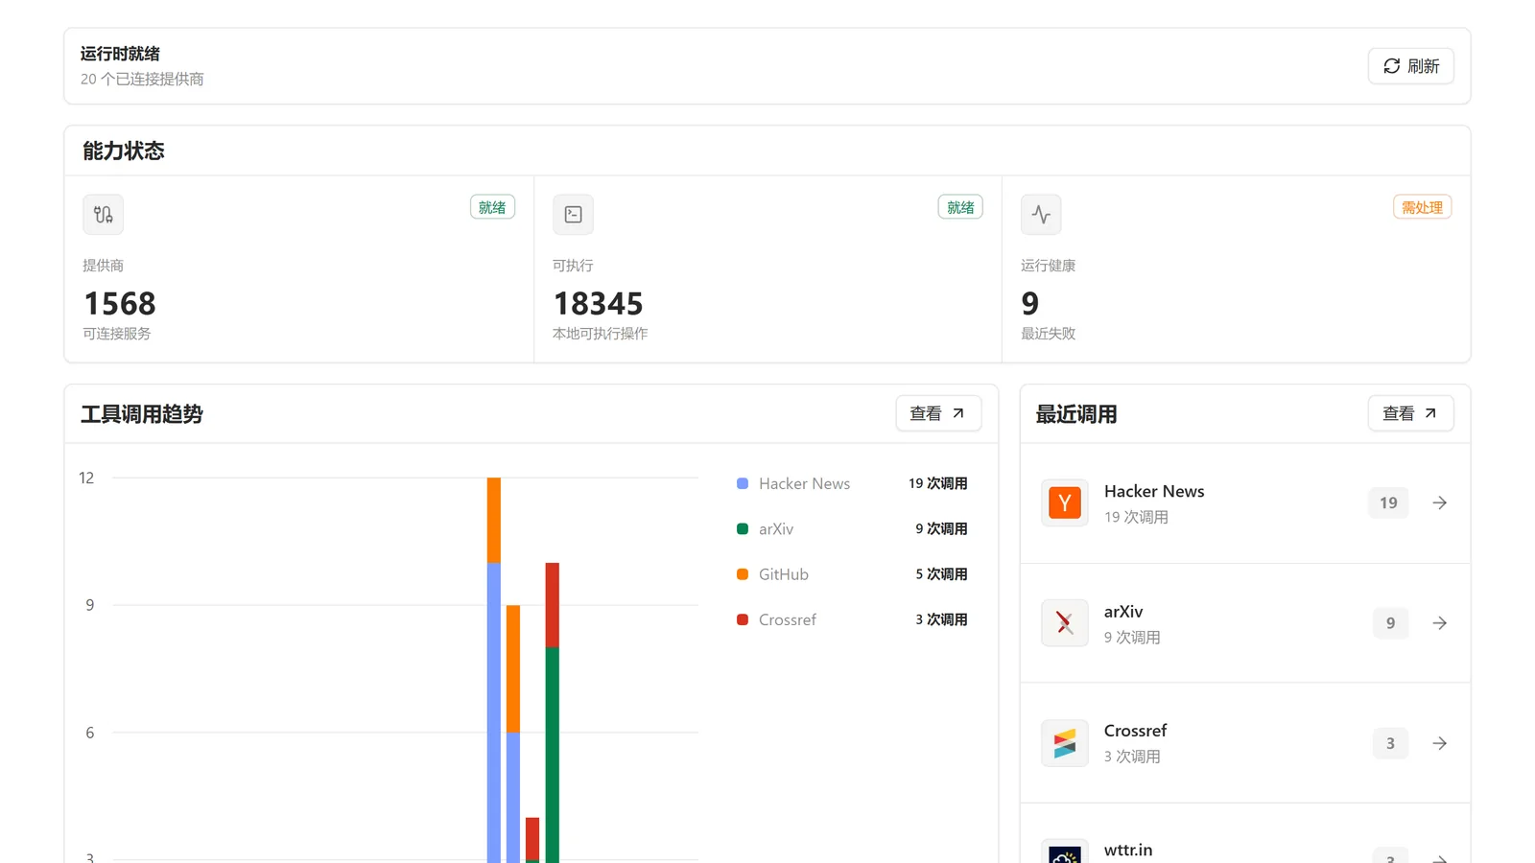The image size is (1535, 863).
Task: Open the 查看 link in 工具调用趋势
Action: 937,413
